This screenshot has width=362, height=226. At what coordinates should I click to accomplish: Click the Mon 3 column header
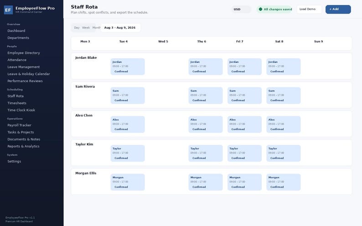coord(85,41)
